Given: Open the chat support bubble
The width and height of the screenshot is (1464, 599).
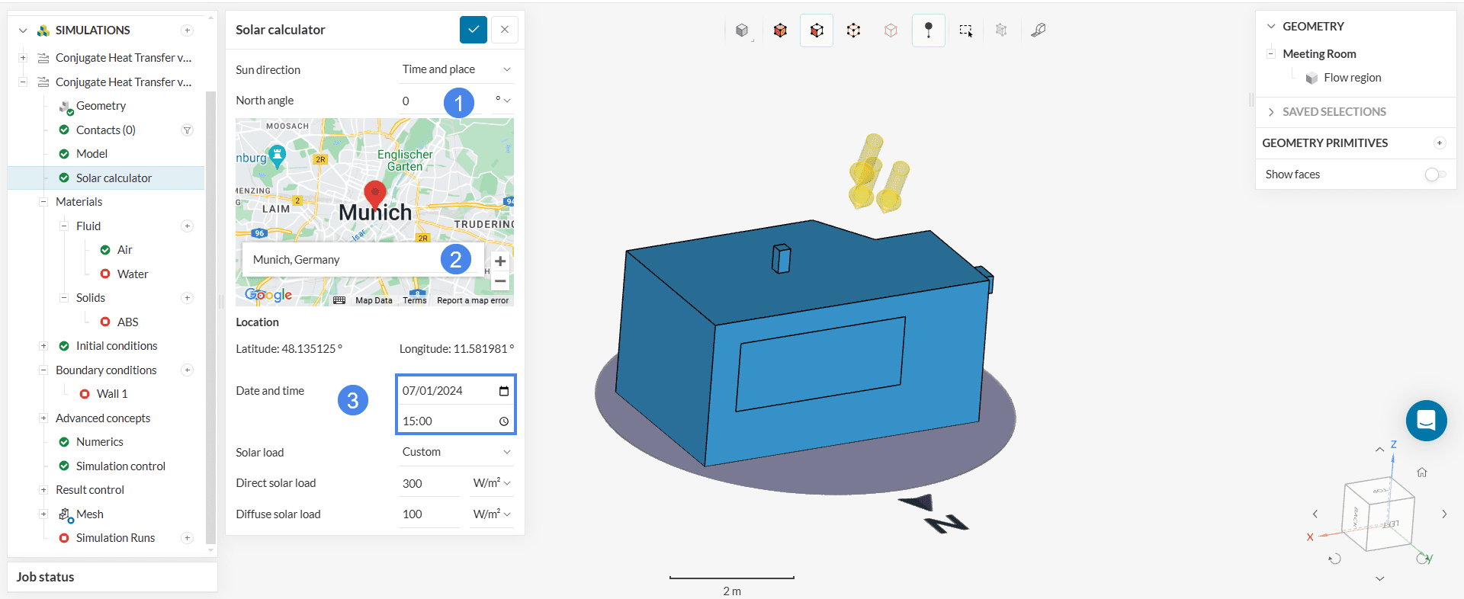Looking at the screenshot, I should pos(1426,421).
